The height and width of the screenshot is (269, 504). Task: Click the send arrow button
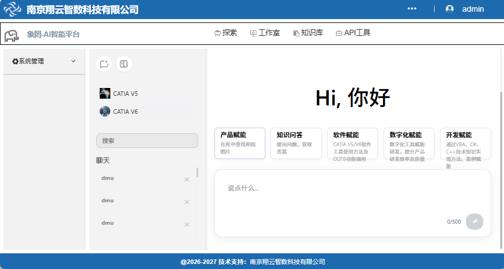pyautogui.click(x=474, y=222)
